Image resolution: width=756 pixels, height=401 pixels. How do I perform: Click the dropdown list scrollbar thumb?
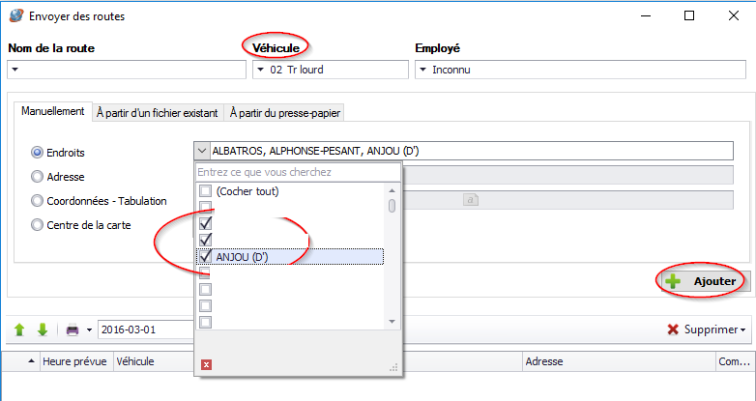tap(392, 205)
